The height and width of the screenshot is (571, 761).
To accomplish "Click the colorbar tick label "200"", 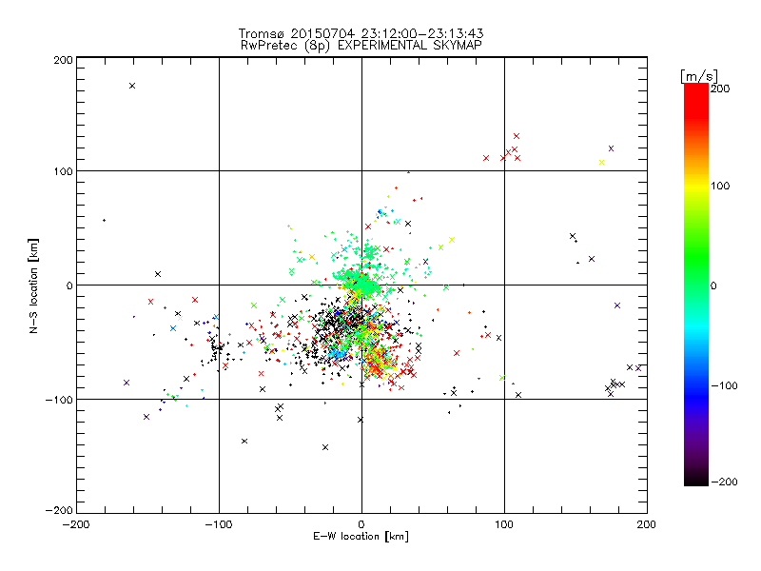I will (720, 89).
